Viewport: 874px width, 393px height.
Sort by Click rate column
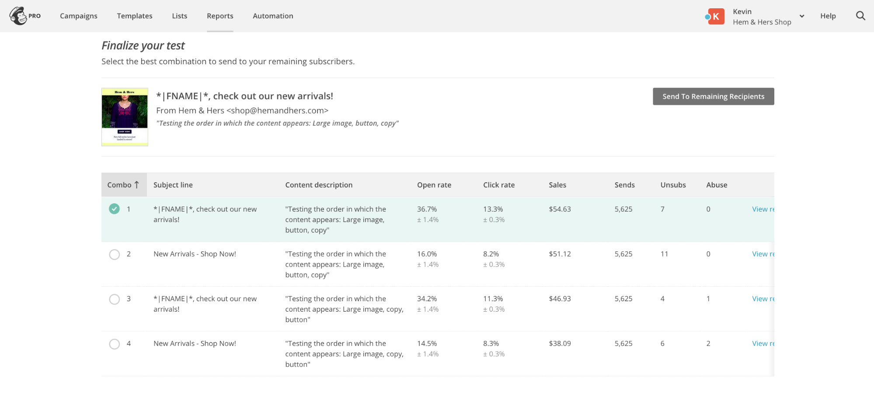click(x=499, y=185)
